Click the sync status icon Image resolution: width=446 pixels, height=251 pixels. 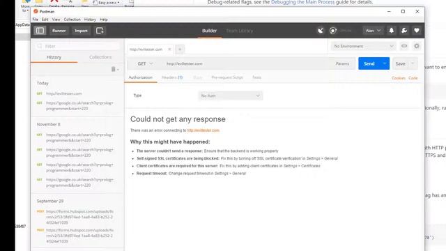click(x=333, y=31)
